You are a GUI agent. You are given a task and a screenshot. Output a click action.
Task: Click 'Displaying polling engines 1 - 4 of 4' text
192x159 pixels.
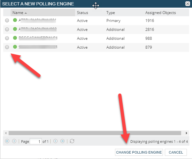coord(159,142)
